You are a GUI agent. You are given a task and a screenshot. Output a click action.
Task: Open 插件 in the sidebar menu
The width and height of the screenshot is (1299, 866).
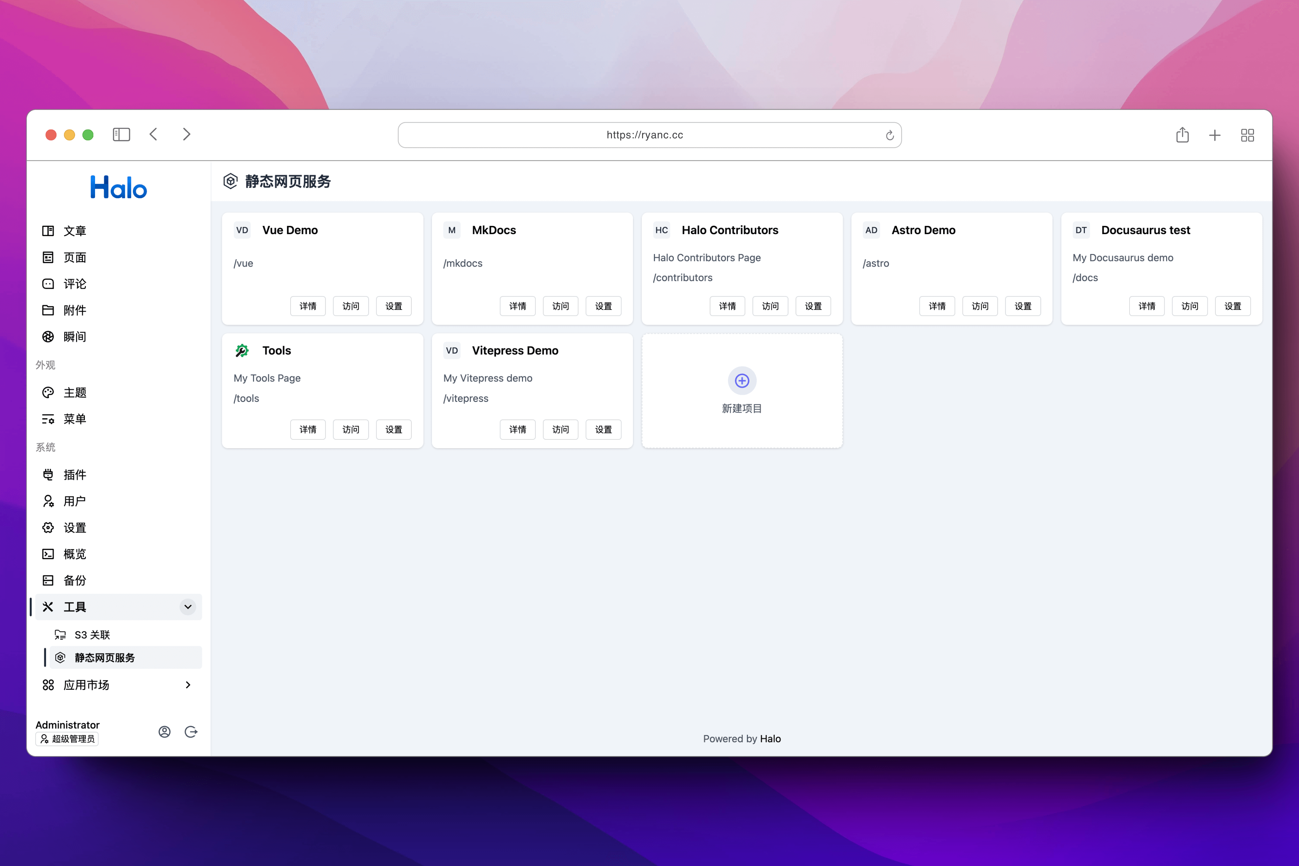(x=74, y=474)
